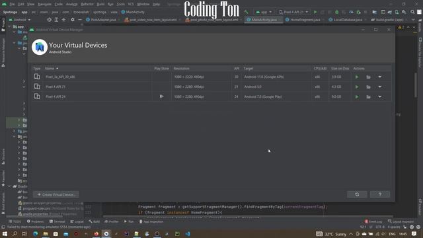Expand all in the Project panel

56,20
